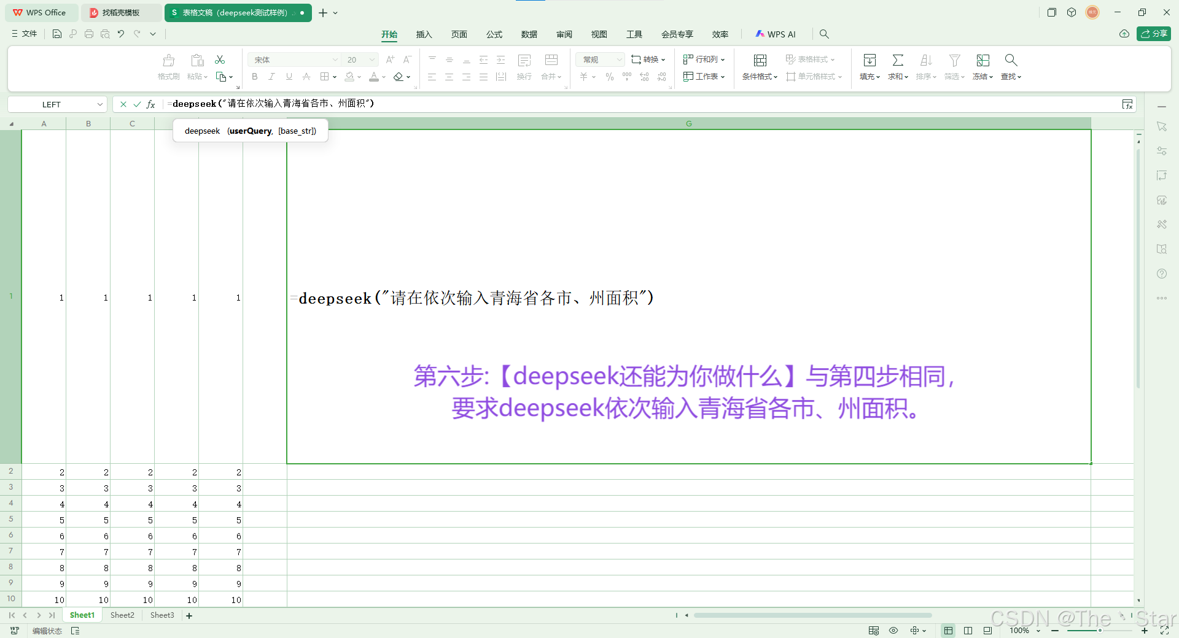This screenshot has width=1179, height=638.
Task: Click the increase indent icon
Action: pos(500,60)
